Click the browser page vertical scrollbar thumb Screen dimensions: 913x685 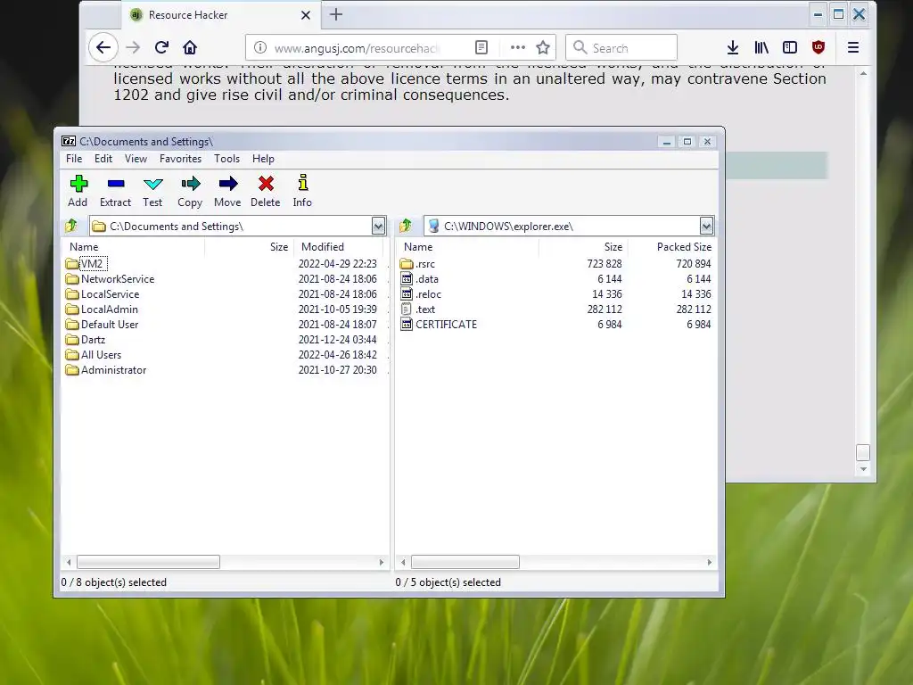(863, 452)
